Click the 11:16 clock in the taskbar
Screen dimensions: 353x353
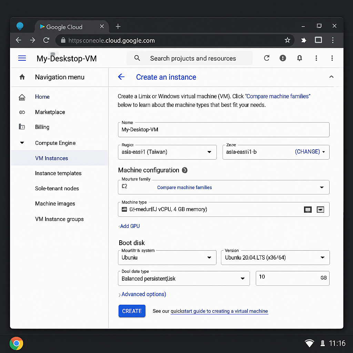337,343
